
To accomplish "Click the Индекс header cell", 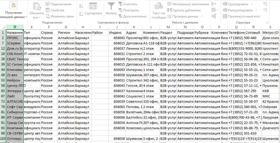I will [x=117, y=33].
